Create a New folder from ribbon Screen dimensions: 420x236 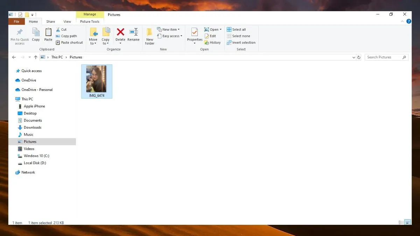click(149, 35)
